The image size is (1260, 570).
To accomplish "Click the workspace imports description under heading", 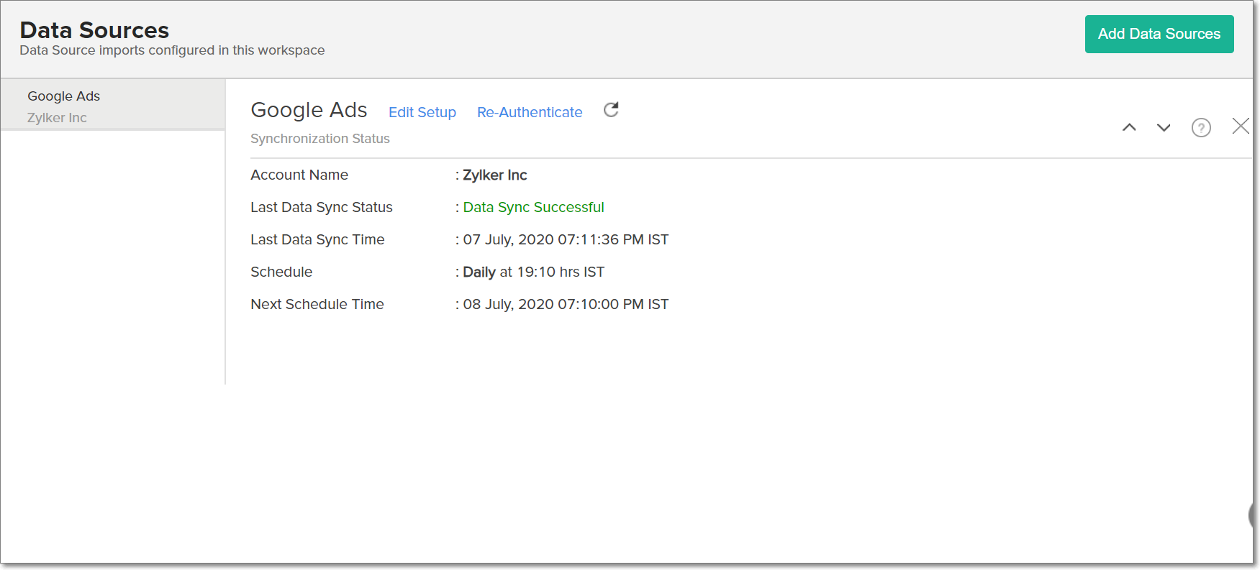I will [x=172, y=50].
